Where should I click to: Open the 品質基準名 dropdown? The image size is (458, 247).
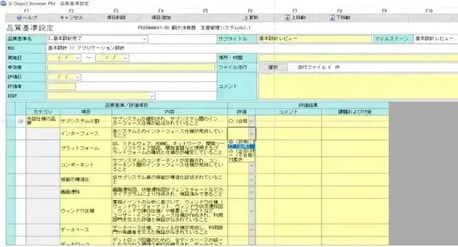click(x=144, y=39)
